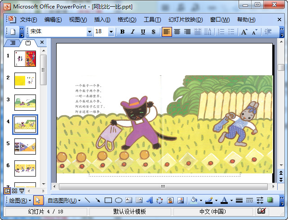The image size is (288, 220).
Task: Select the Line drawing tool
Action: pos(88,200)
